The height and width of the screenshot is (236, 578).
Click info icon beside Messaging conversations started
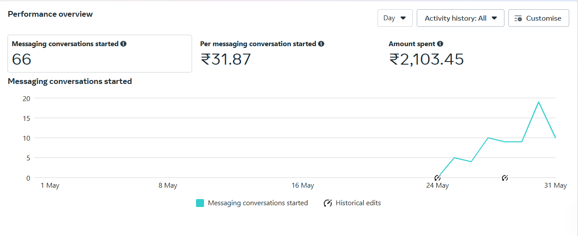123,44
